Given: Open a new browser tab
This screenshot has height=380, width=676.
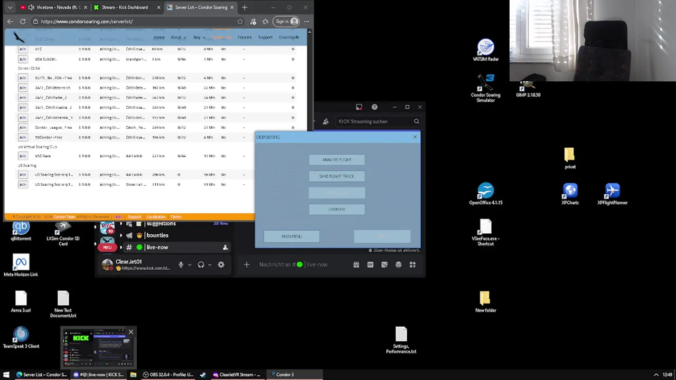Looking at the screenshot, I should (x=245, y=7).
